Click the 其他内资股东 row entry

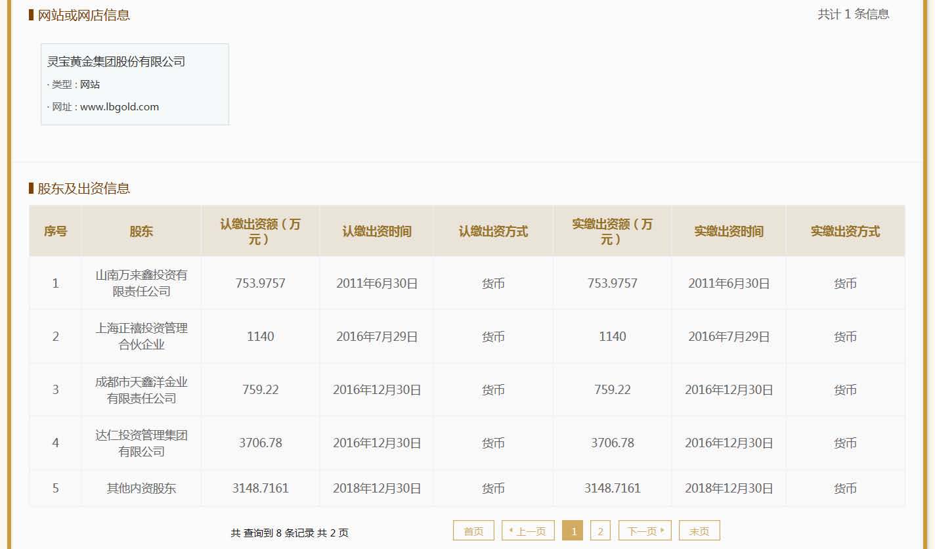[141, 489]
